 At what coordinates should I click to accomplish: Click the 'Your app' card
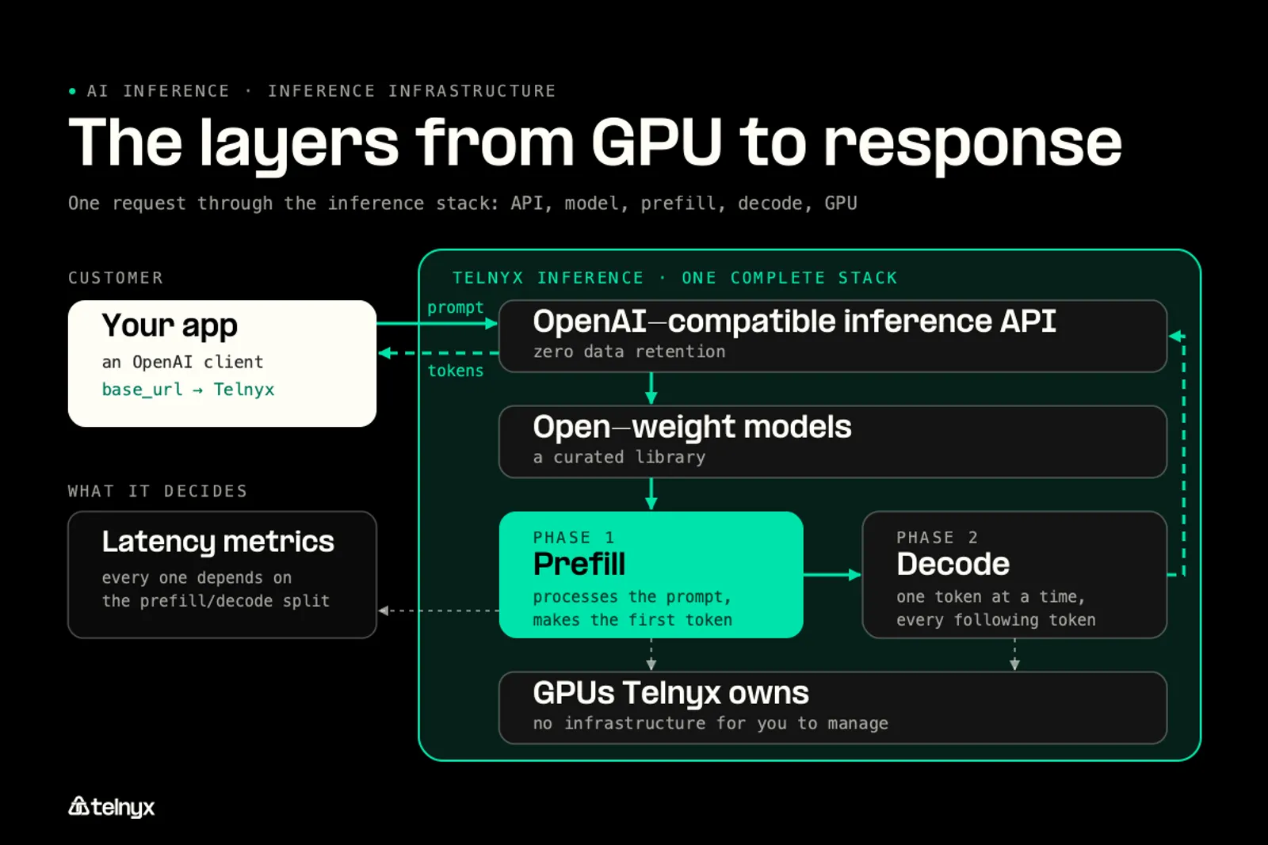pos(222,364)
